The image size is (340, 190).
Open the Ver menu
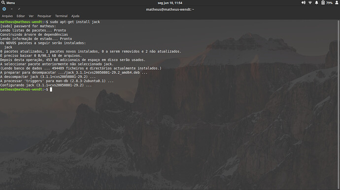click(x=31, y=16)
